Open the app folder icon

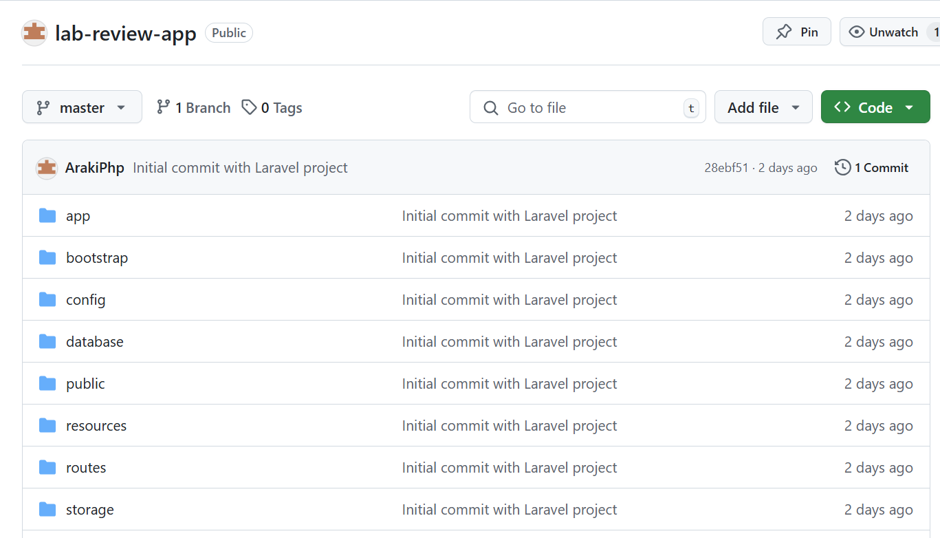point(47,216)
